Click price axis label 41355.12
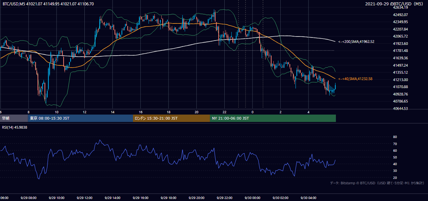 point(400,72)
